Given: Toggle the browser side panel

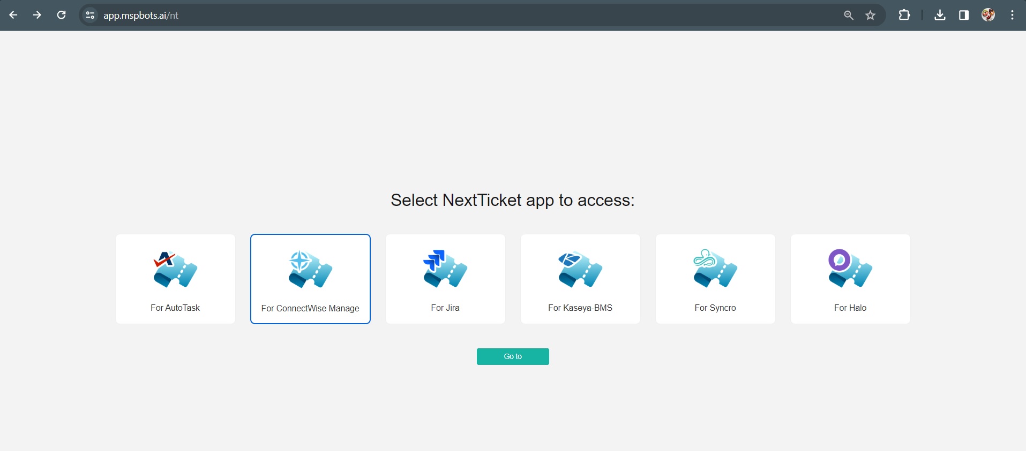Looking at the screenshot, I should tap(964, 15).
